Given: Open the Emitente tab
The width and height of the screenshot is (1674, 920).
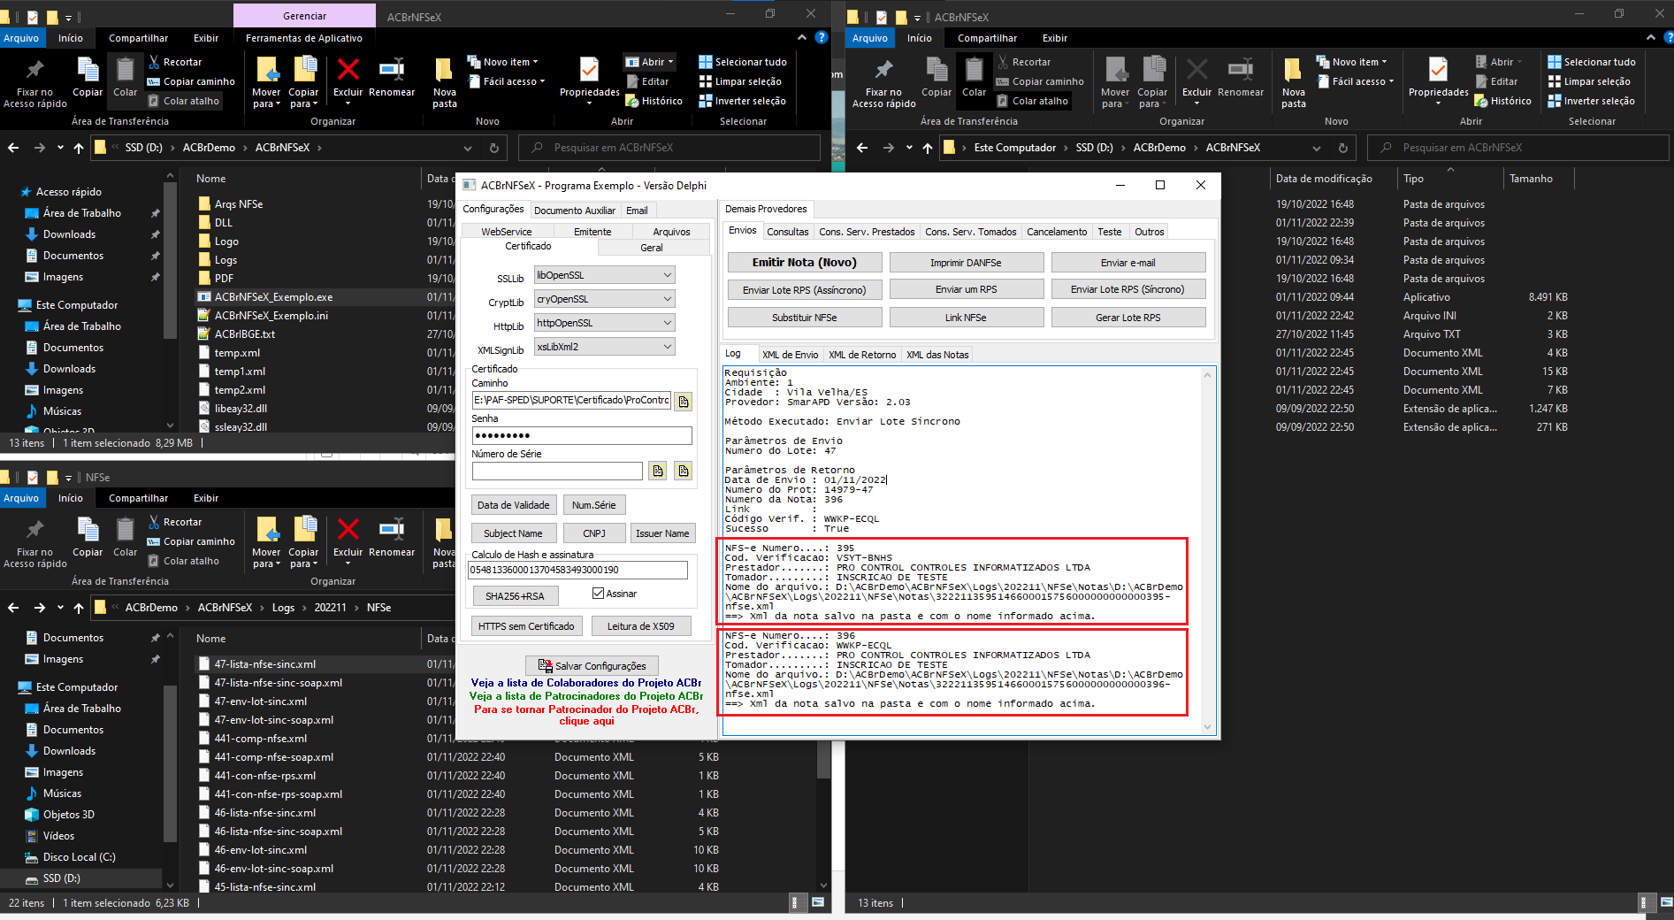Looking at the screenshot, I should [592, 232].
